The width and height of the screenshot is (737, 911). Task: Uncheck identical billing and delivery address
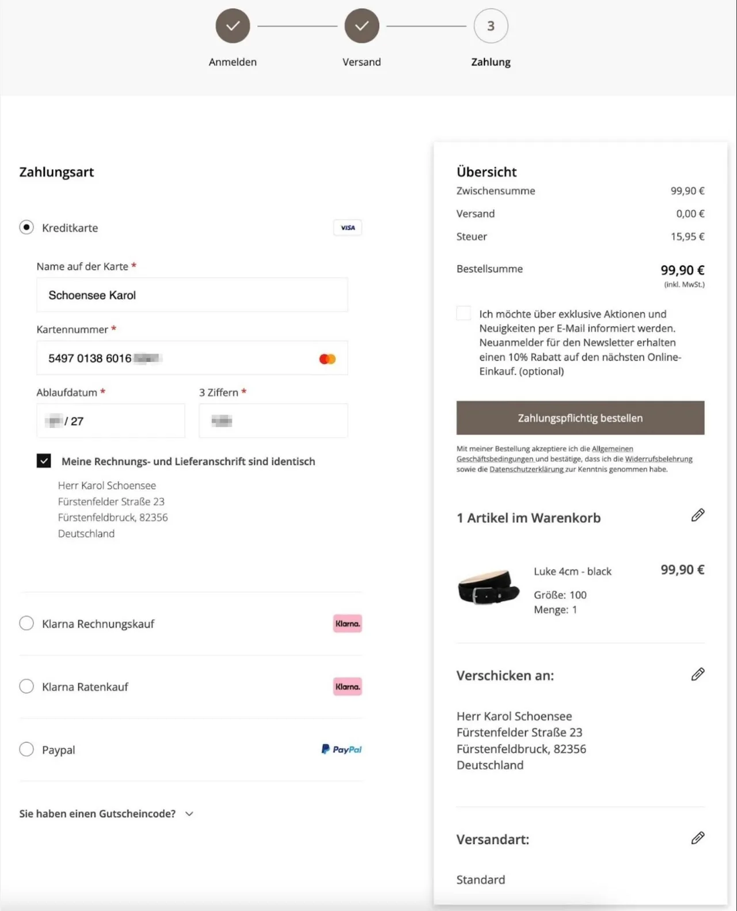click(x=44, y=461)
